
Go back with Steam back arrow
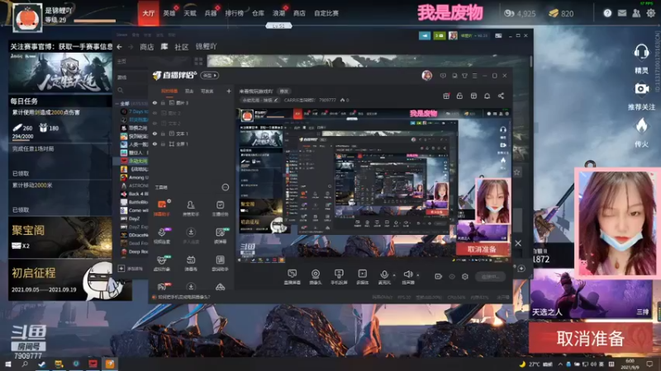120,47
